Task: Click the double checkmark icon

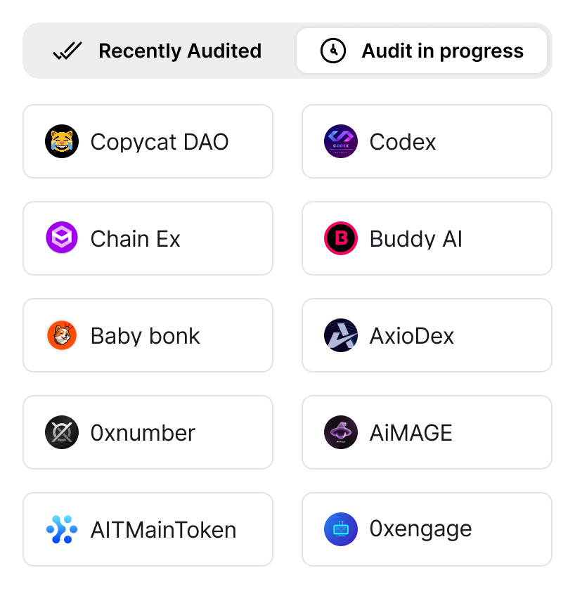Action: point(67,51)
